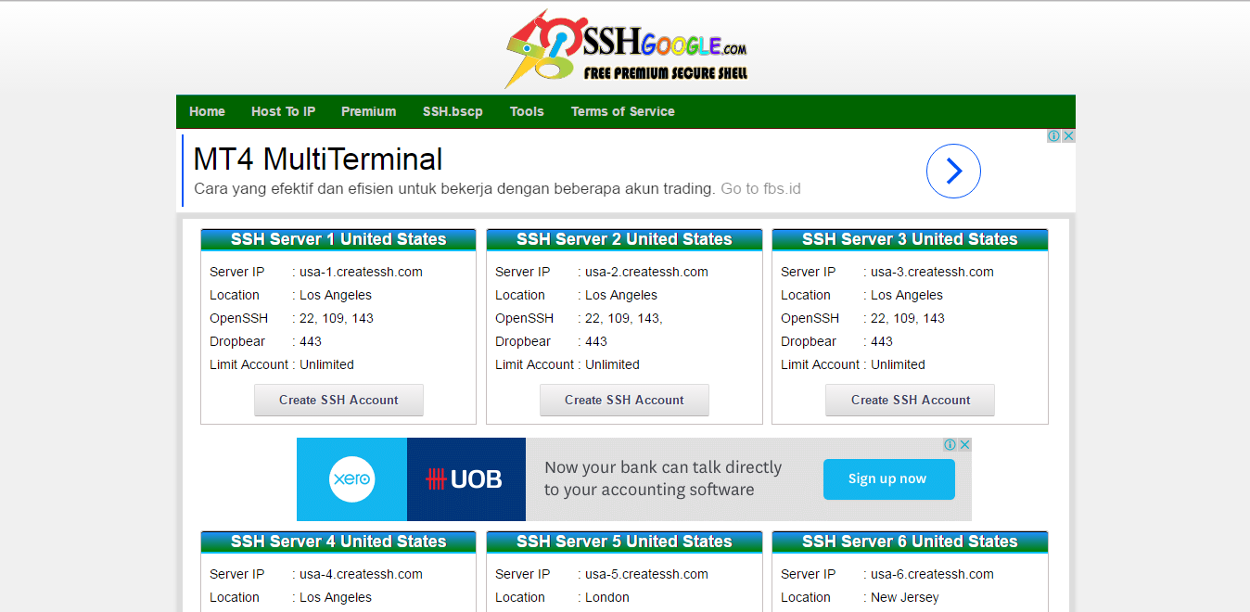Click the usa-3.createssh.com server address
This screenshot has width=1250, height=612.
932,272
